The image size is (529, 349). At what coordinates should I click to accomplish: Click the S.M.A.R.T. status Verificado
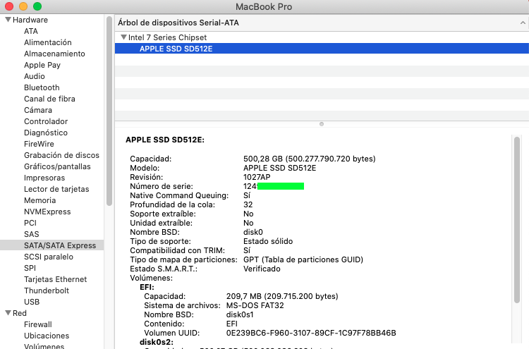coord(262,269)
